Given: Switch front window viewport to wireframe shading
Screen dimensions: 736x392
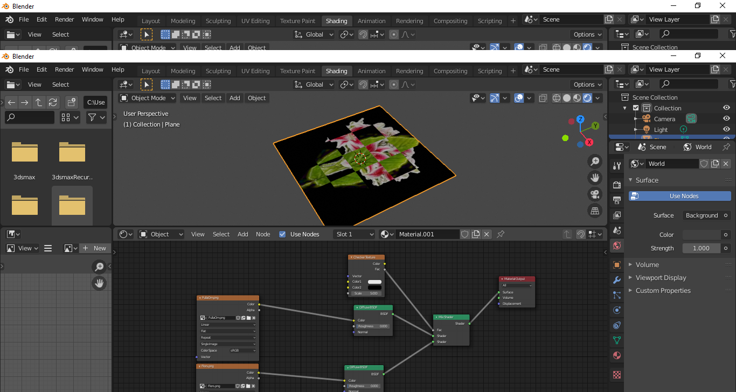Looking at the screenshot, I should point(557,98).
